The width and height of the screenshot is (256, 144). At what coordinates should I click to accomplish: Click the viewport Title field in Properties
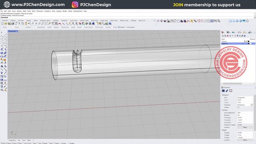click(x=245, y=98)
